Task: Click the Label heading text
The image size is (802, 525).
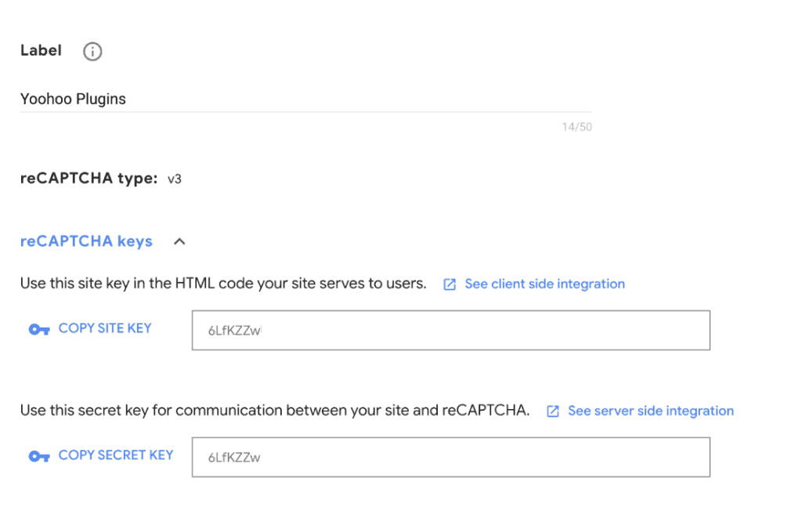Action: coord(41,50)
